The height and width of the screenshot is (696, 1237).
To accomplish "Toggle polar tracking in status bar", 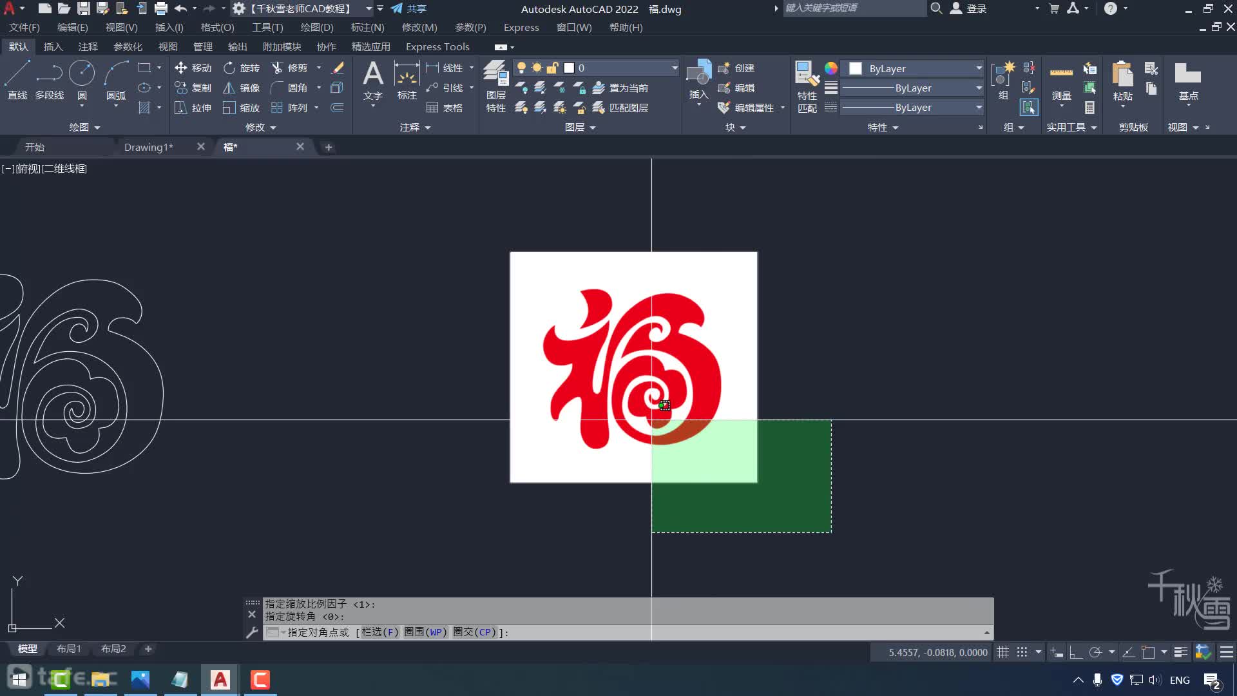I will [1095, 652].
